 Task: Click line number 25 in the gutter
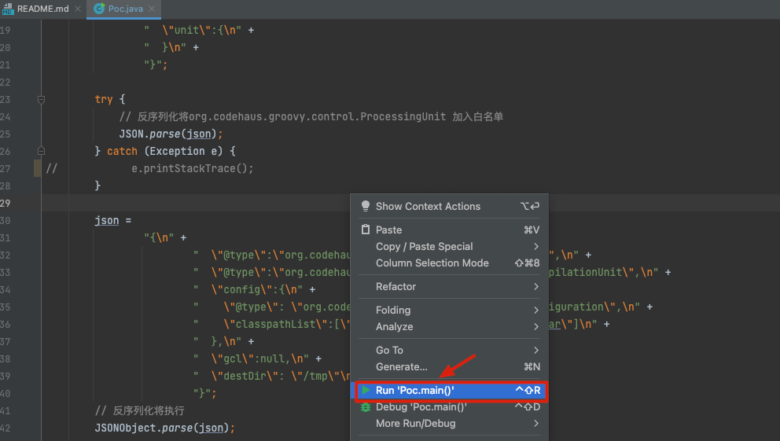coord(5,134)
